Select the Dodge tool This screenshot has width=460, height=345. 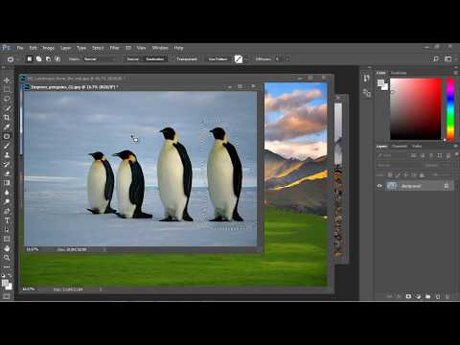click(7, 201)
